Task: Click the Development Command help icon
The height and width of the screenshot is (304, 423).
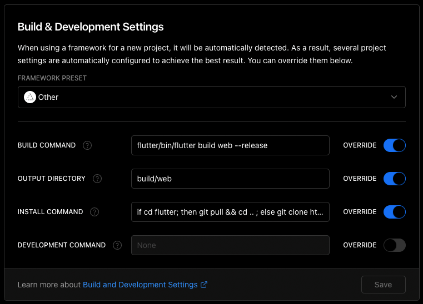Action: tap(117, 245)
